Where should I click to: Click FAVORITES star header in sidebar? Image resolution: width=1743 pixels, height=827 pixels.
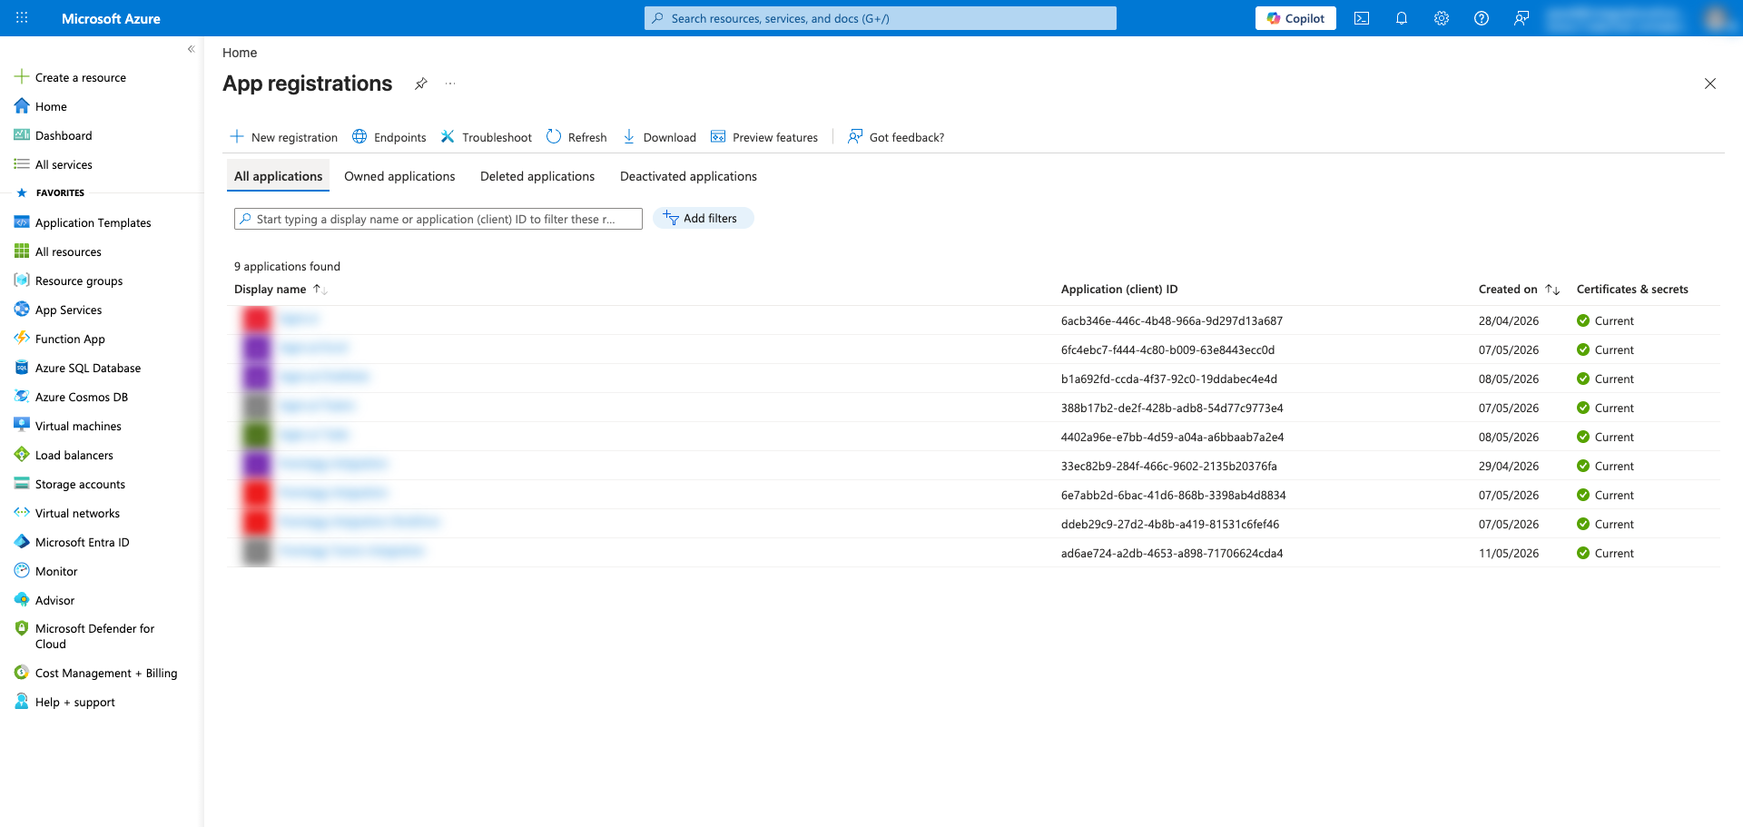click(x=51, y=192)
